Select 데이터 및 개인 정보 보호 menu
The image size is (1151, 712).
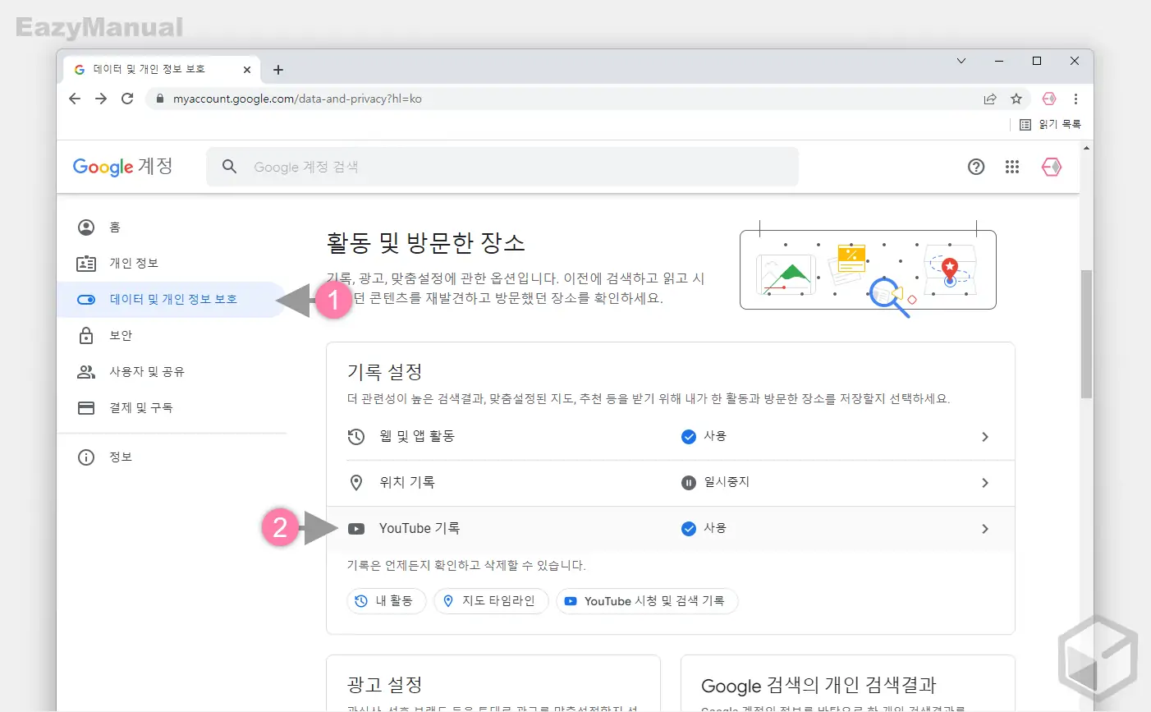coord(170,300)
